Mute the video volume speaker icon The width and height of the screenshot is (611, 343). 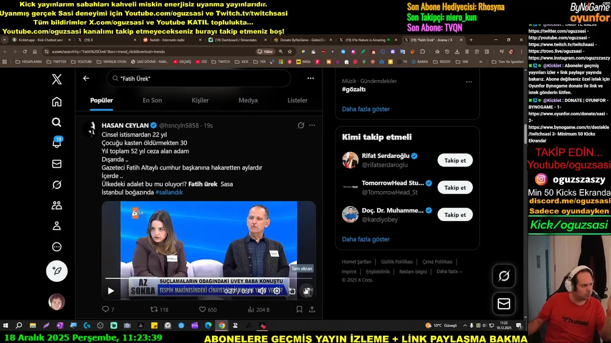point(262,291)
